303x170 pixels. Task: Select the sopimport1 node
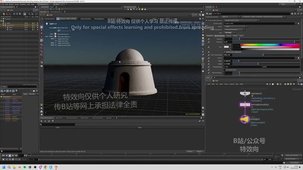pos(245,93)
